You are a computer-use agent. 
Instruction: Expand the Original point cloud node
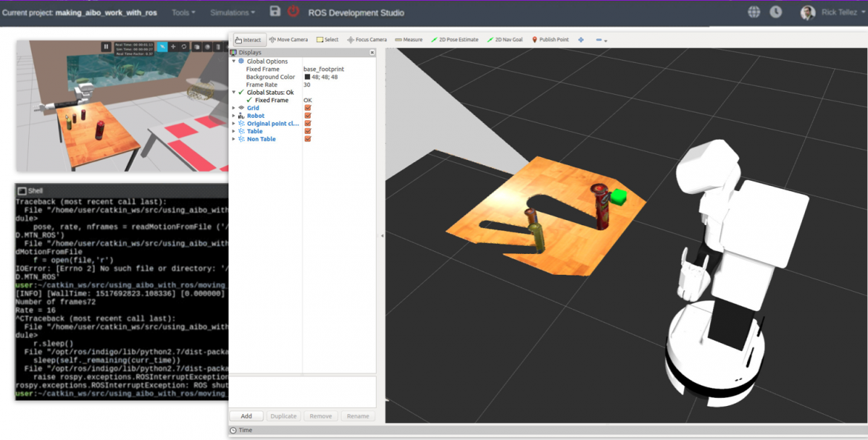(234, 123)
